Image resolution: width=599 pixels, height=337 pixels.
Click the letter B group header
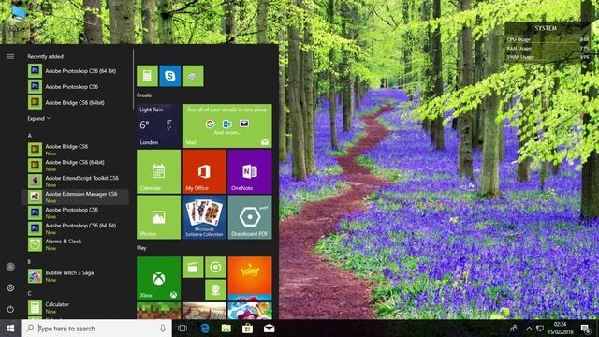29,262
